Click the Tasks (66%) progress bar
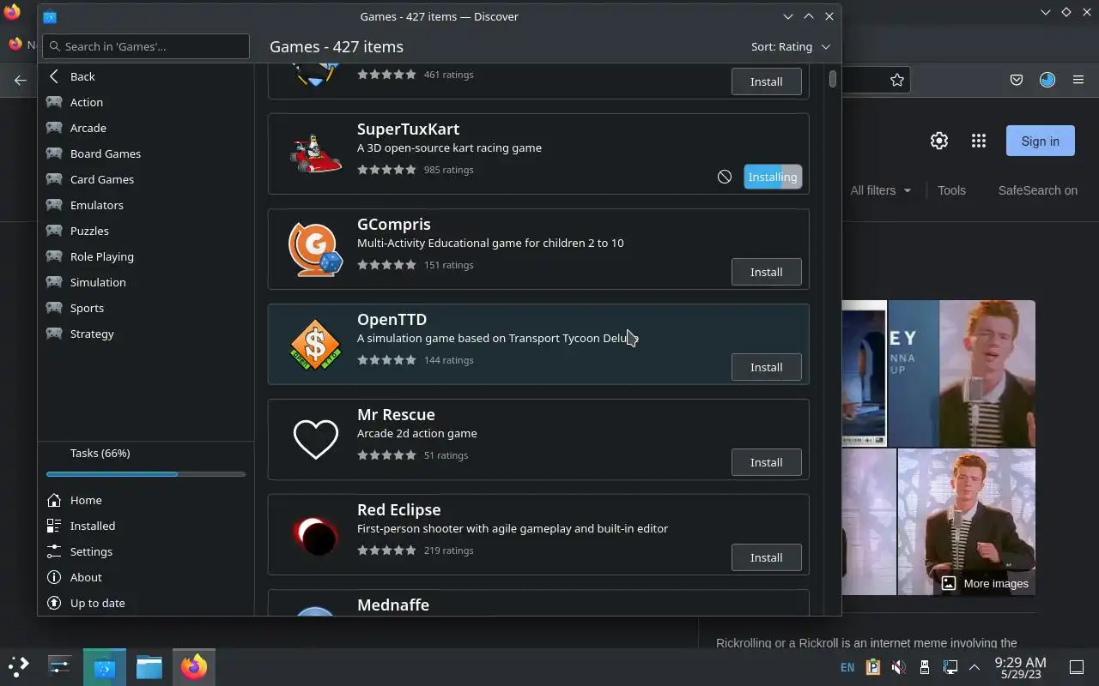Image resolution: width=1099 pixels, height=686 pixels. click(146, 473)
